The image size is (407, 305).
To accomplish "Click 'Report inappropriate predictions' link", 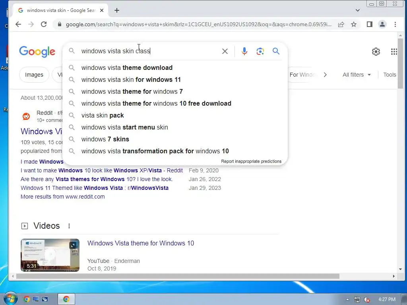I will pos(251,161).
